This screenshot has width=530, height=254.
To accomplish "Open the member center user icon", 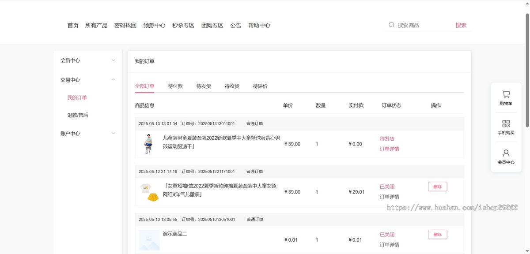I will [x=506, y=153].
